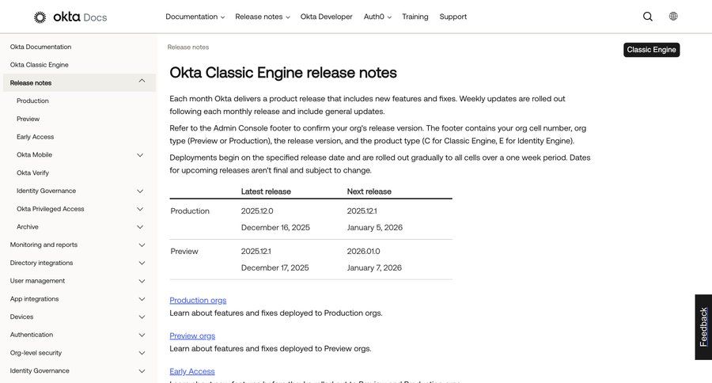Open the search magnifier icon

[x=648, y=17]
